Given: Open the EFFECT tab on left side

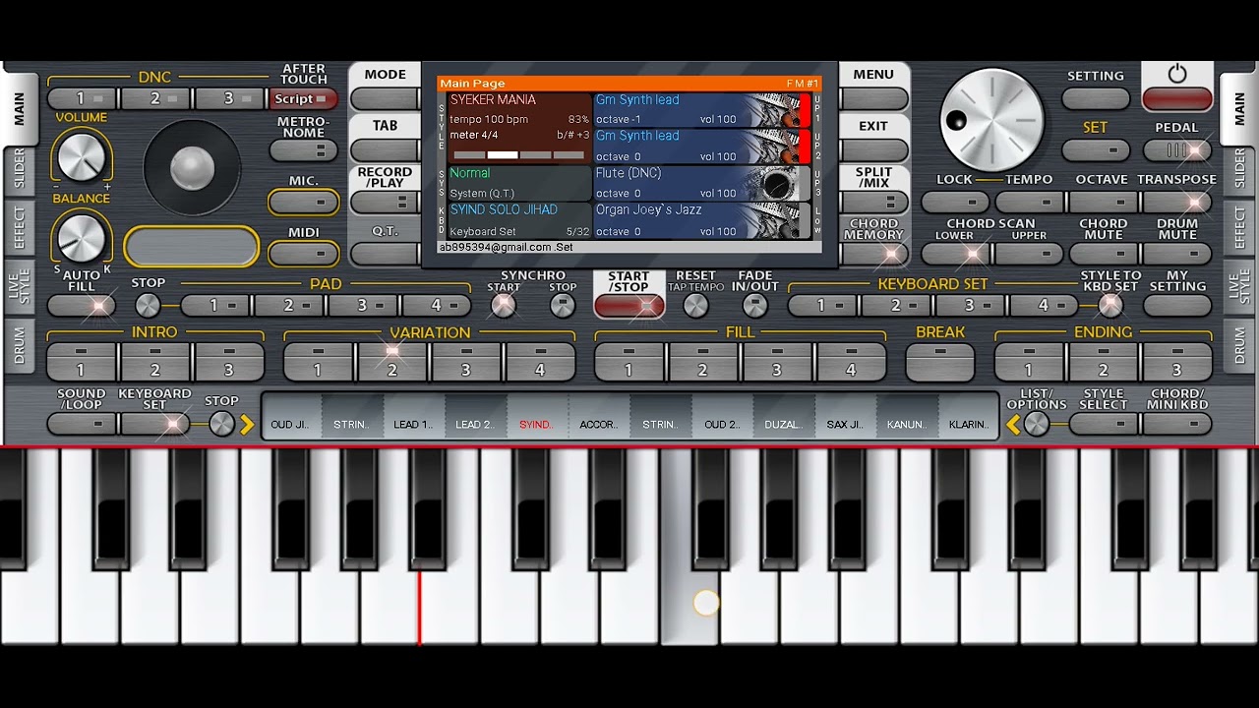Looking at the screenshot, I should pyautogui.click(x=19, y=229).
